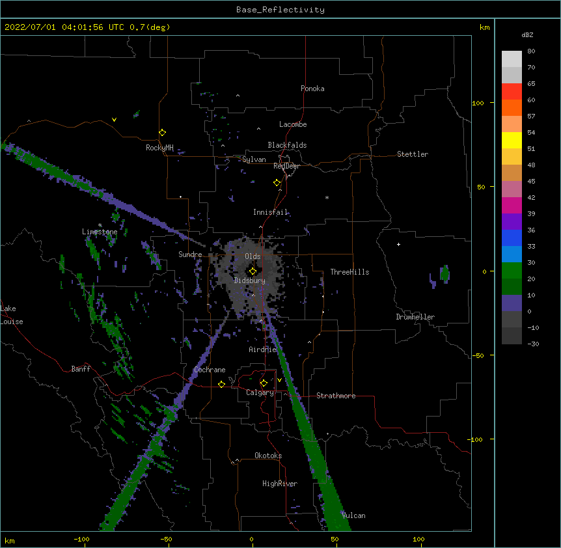Select the 30 dBZ green color swatch

(512, 271)
